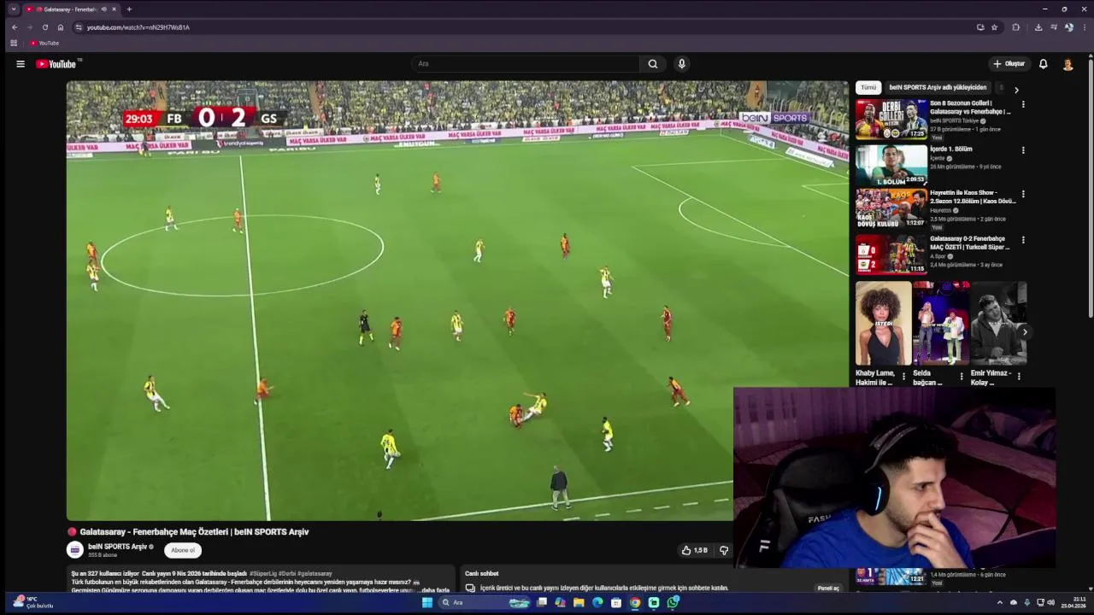Go back in the browser
This screenshot has height=615, width=1094.
15,27
